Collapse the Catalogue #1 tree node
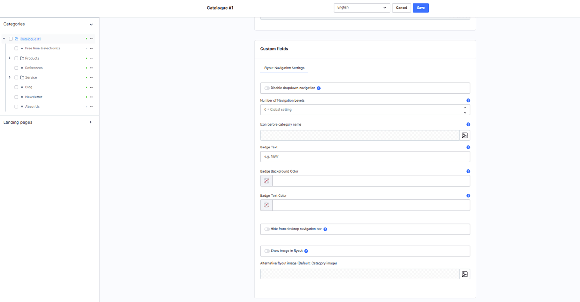Screen dimensions: 580x302 point(4,39)
